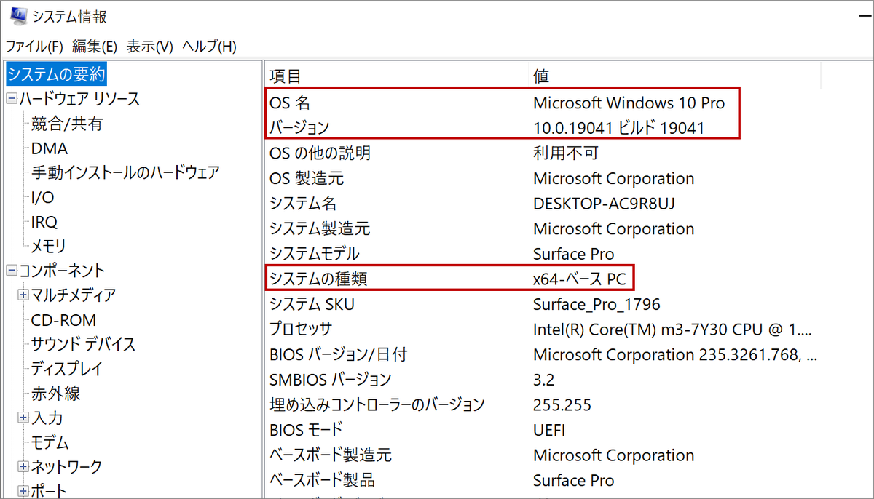This screenshot has height=499, width=874.
Task: Click the value 3.2
Action: (544, 379)
